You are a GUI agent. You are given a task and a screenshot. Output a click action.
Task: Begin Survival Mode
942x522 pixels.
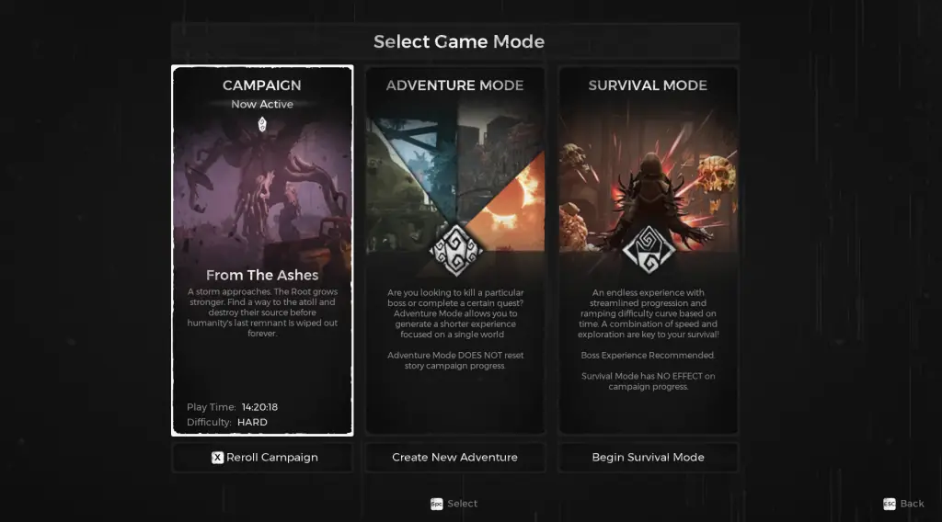pos(649,458)
